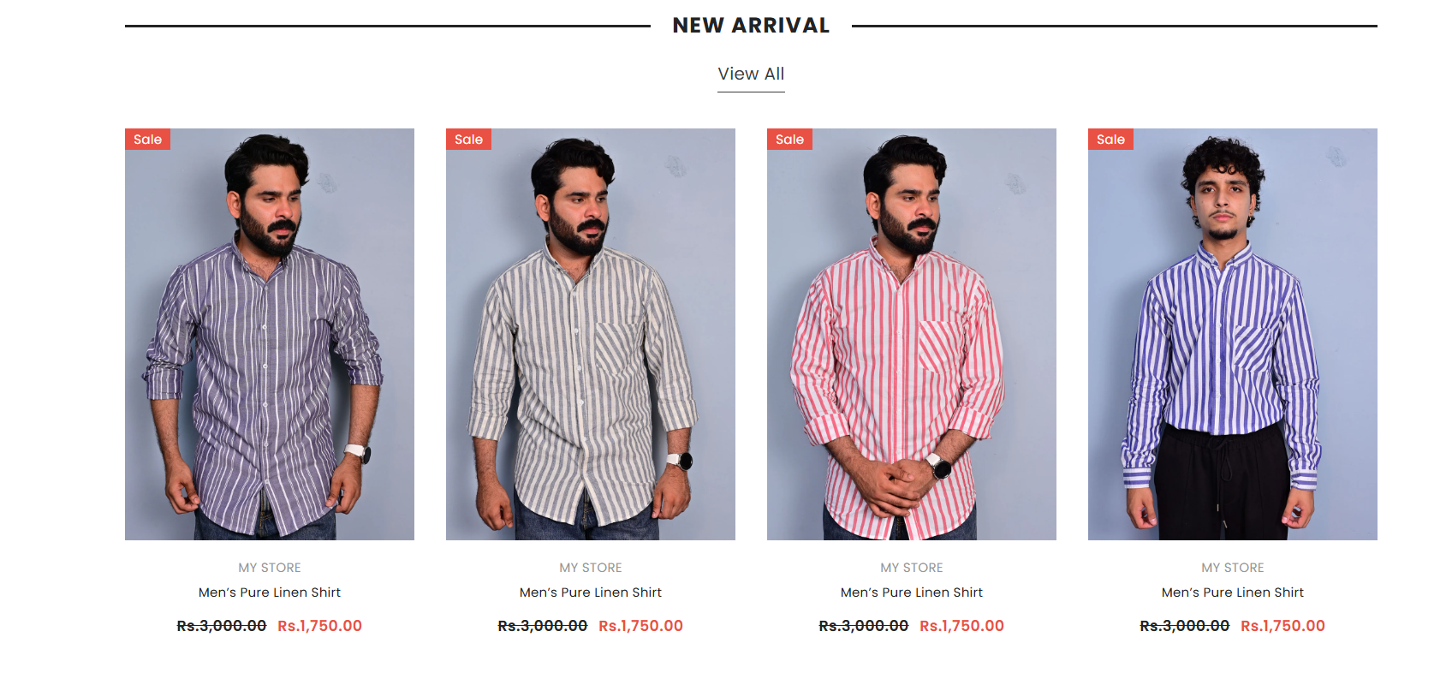
Task: Open the View All link
Action: 751,74
